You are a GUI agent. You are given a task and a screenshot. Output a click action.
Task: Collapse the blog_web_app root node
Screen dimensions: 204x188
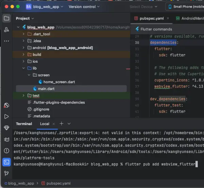pos(18,27)
